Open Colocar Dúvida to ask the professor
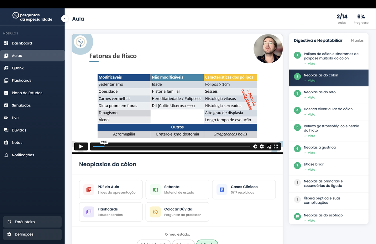Image resolution: width=376 pixels, height=244 pixels. click(x=177, y=212)
